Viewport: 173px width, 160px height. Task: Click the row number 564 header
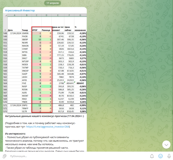[5, 83]
